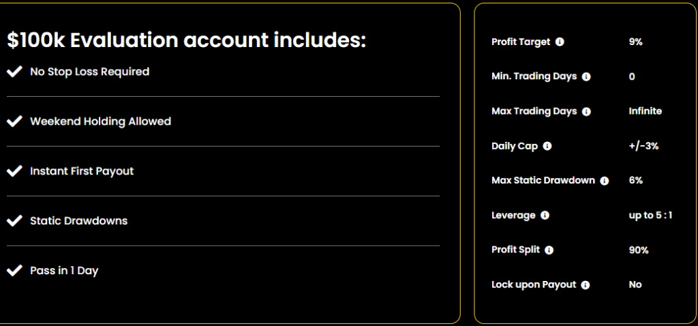Show info for Lock upon Payout icon

[x=586, y=285]
